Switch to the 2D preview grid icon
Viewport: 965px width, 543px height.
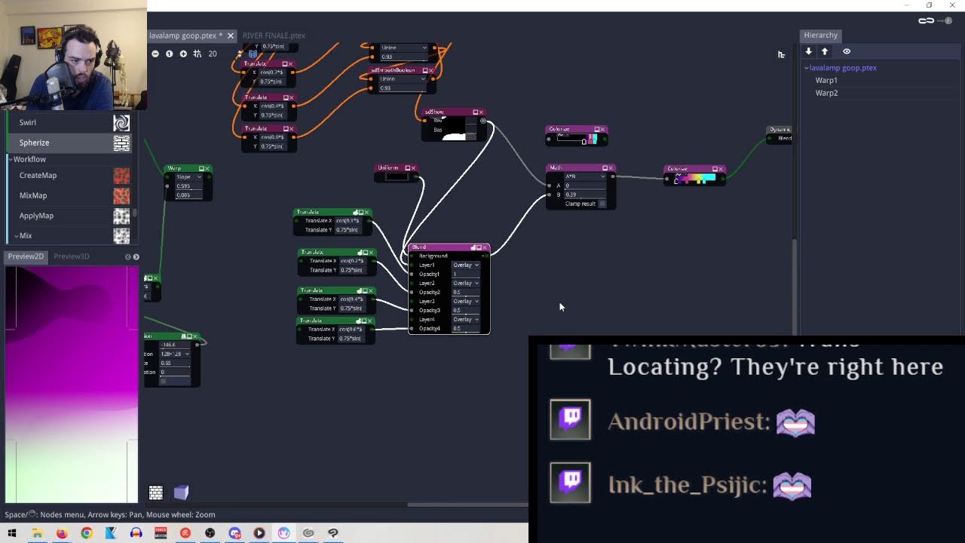(x=156, y=492)
